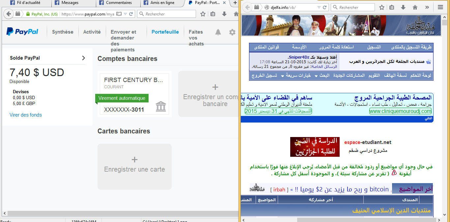The height and width of the screenshot is (222, 450).
Task: Open the FIRST CENTURY B... bank account card
Action: click(x=134, y=94)
